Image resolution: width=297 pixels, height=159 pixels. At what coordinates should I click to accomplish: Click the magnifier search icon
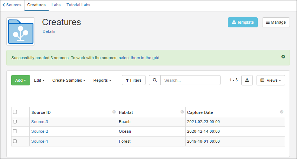coord(155,80)
